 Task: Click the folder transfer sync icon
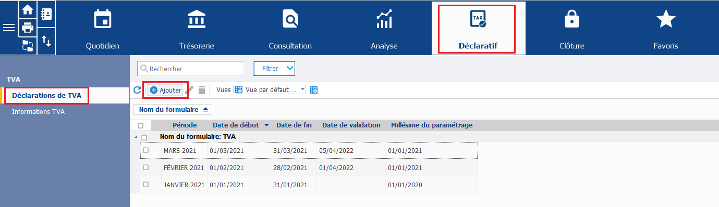point(28,45)
